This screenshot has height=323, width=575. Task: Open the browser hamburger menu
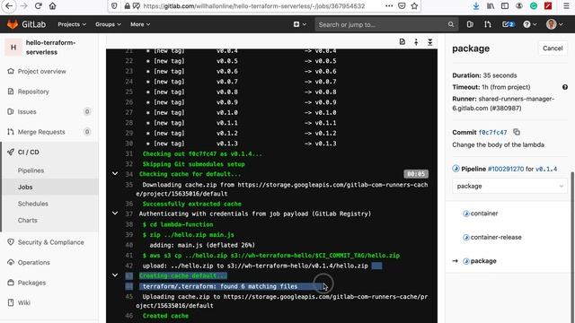567,6
